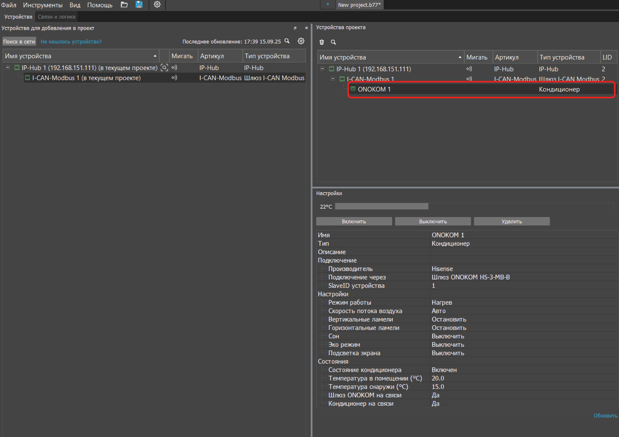Collapse IP-Hub 1 in project devices tree
619x437 pixels.
[322, 69]
